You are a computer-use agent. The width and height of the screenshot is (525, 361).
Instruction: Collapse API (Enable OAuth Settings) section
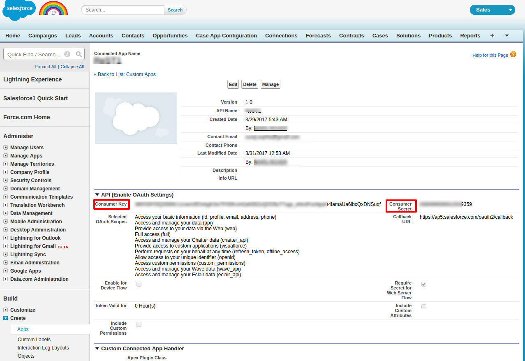coord(97,195)
